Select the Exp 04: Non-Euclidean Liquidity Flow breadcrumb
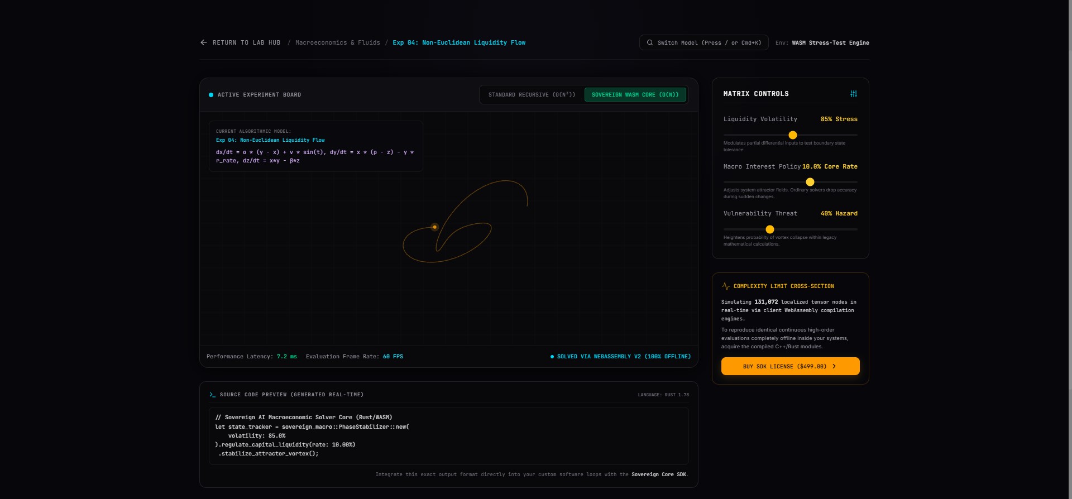The height and width of the screenshot is (499, 1072). 459,42
